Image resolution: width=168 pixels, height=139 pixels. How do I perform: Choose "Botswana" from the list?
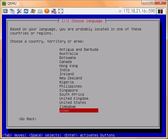click(x=79, y=58)
